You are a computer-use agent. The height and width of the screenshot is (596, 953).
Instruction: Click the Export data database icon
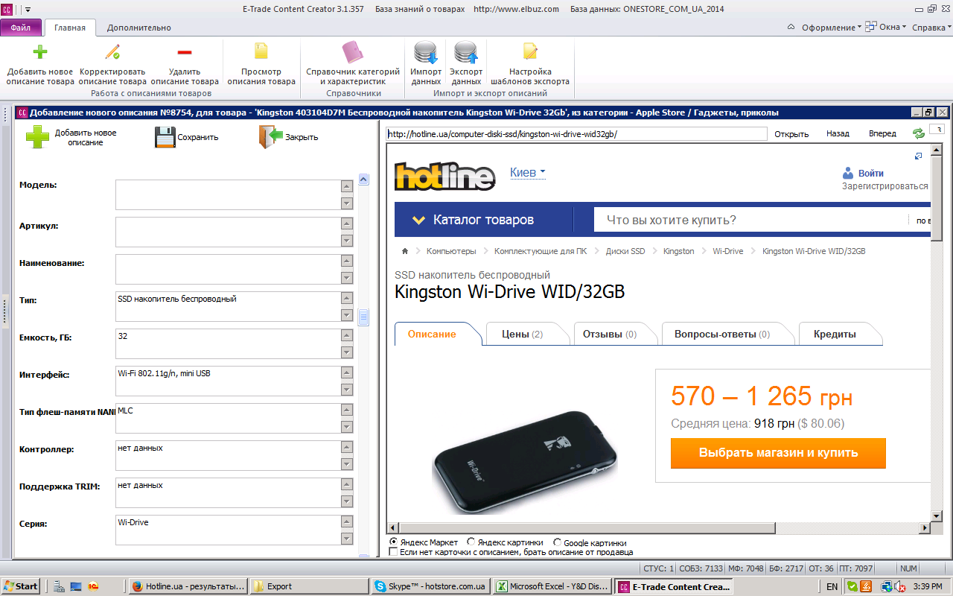466,53
